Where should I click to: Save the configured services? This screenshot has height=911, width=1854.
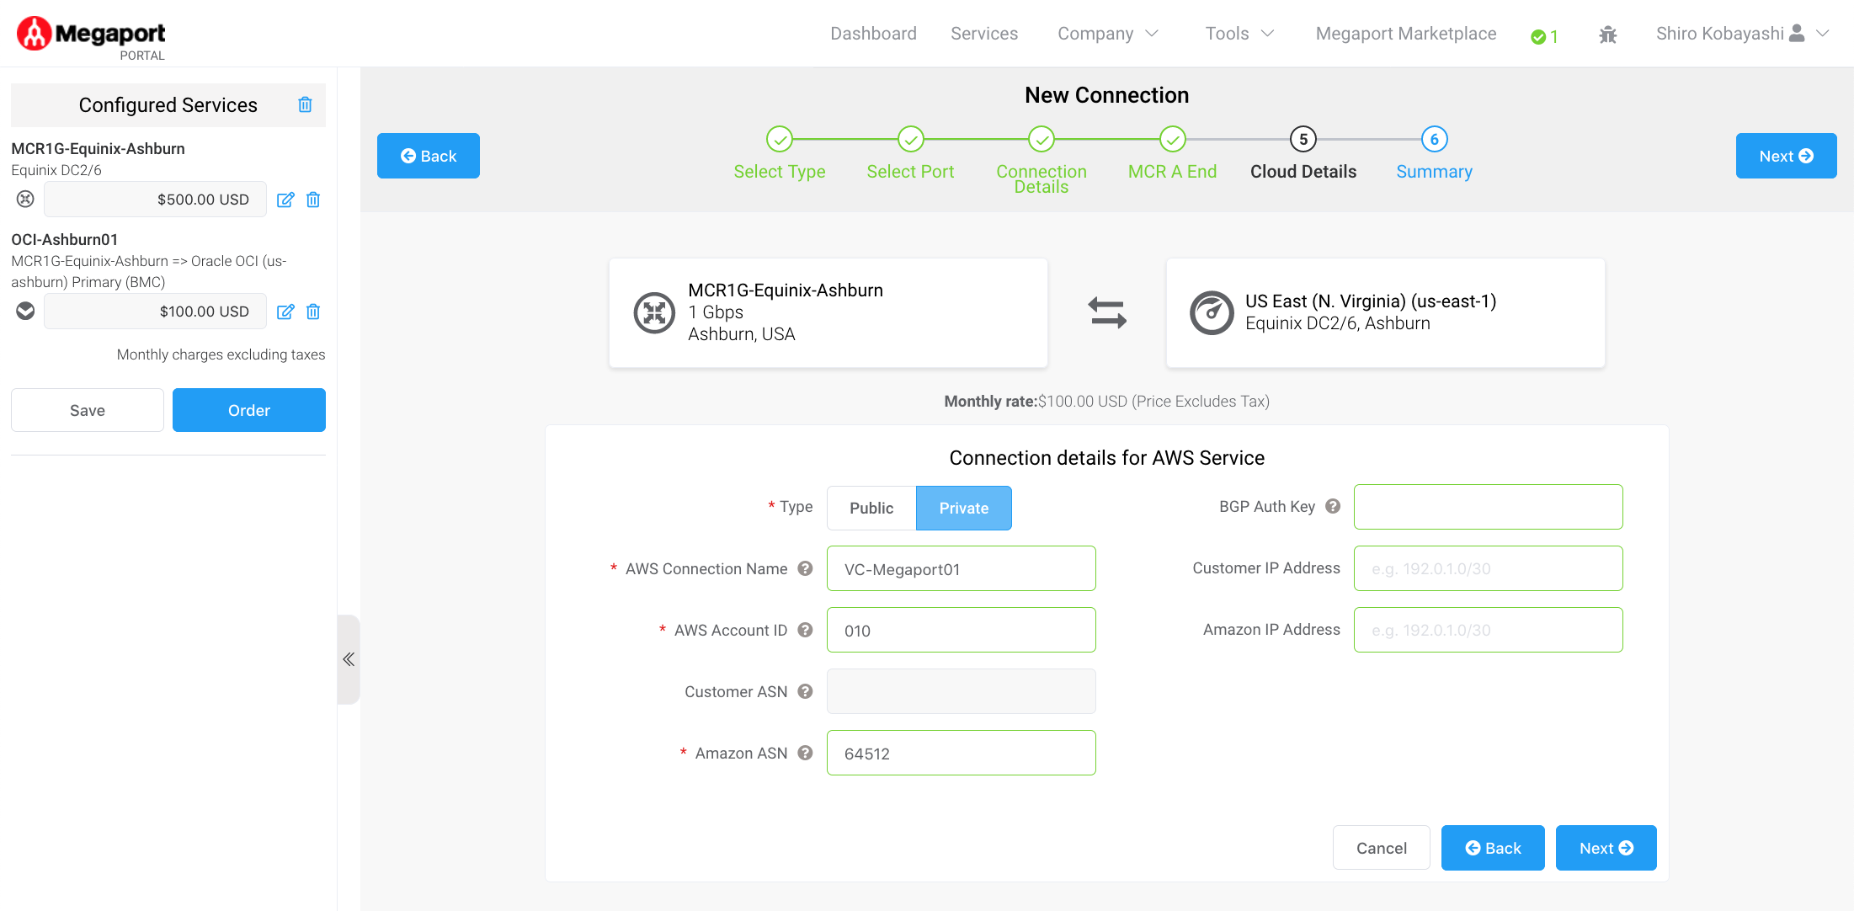[88, 410]
